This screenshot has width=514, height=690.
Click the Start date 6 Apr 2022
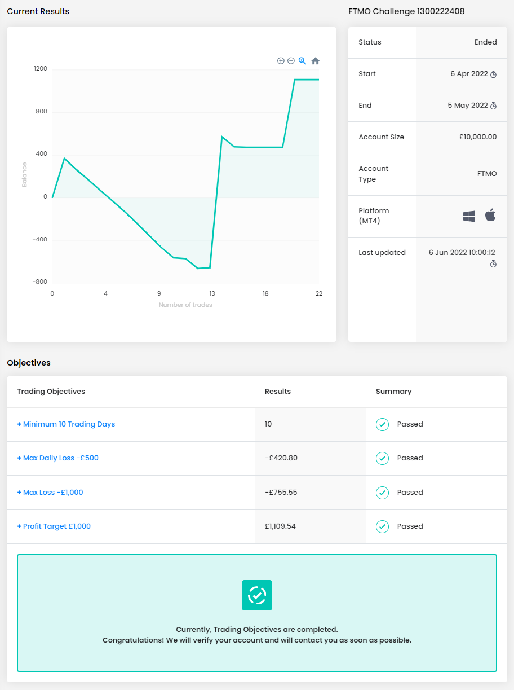click(x=469, y=74)
